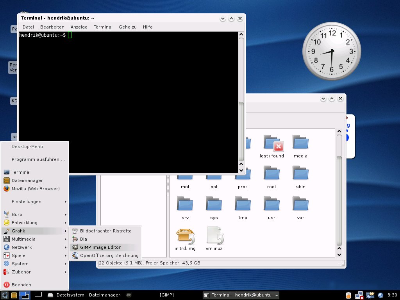Select the Grafik submenu entry
The image size is (400, 300).
[x=35, y=231]
